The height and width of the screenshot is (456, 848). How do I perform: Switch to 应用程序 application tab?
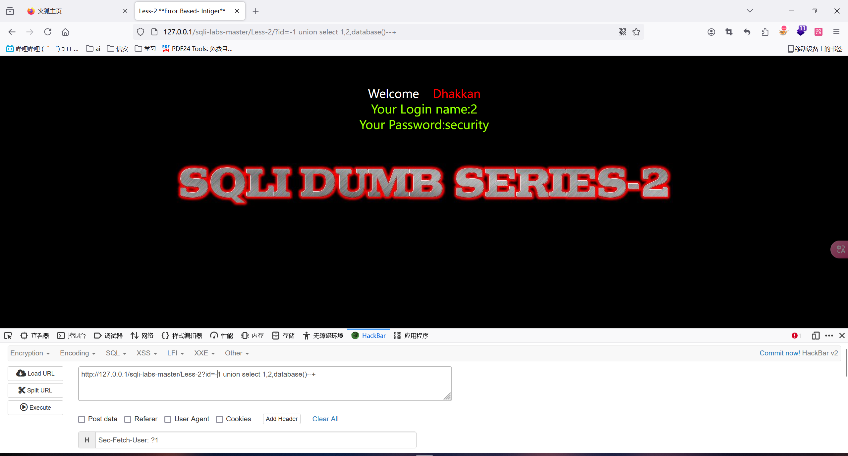tap(411, 336)
